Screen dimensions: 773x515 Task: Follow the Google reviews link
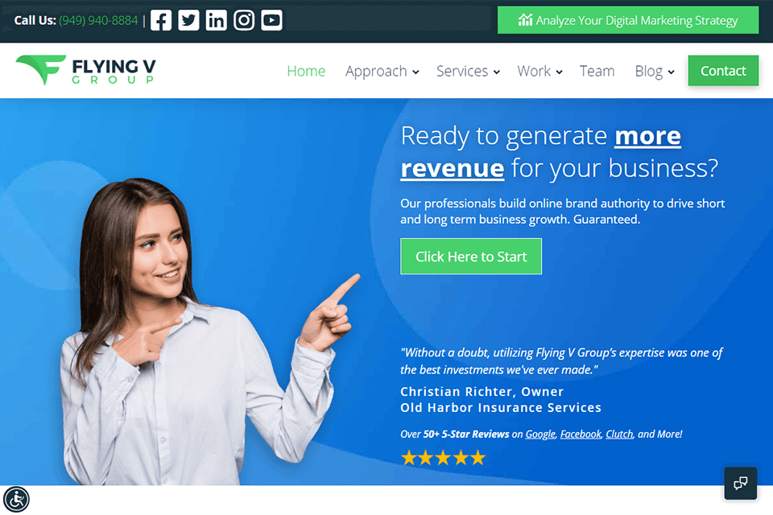click(540, 435)
